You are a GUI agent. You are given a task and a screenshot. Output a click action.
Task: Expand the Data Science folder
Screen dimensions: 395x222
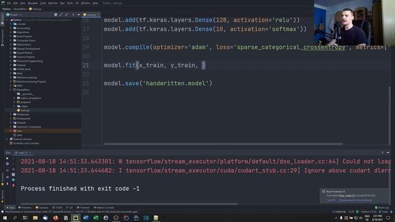tap(11, 44)
